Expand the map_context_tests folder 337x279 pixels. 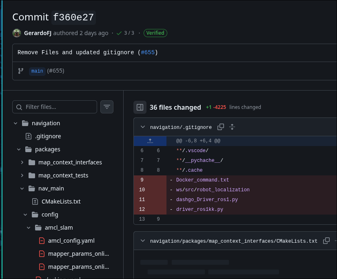point(22,175)
